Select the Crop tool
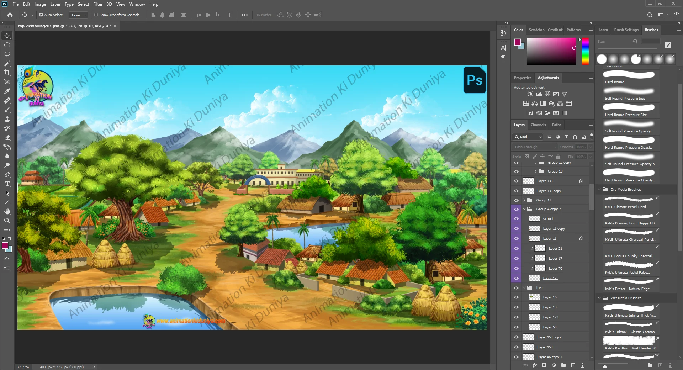Viewport: 683px width, 370px height. pos(7,73)
